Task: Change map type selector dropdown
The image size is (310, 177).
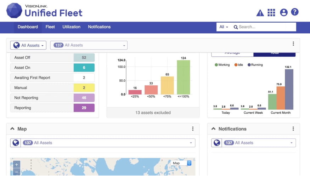Action: [181, 163]
